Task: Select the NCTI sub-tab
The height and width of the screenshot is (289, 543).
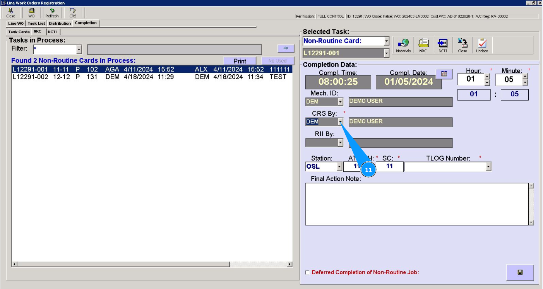Action: click(x=53, y=32)
